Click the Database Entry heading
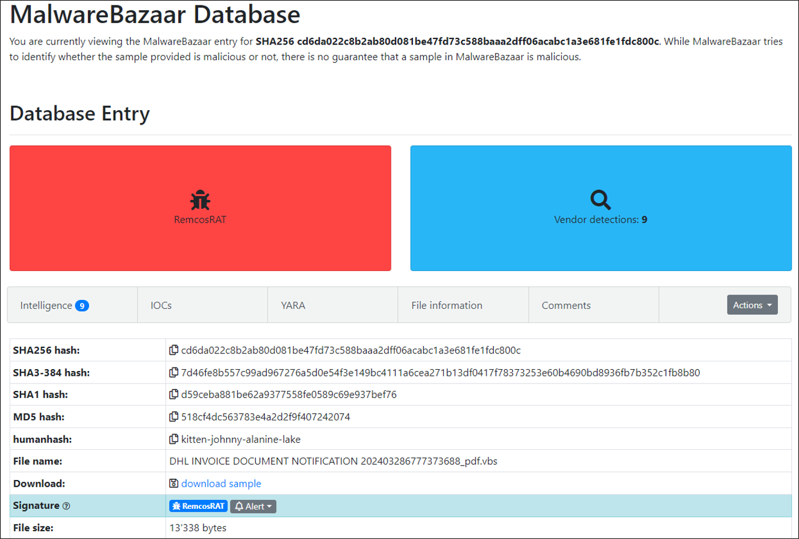 79,113
